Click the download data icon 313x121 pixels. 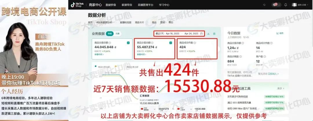click(x=208, y=33)
